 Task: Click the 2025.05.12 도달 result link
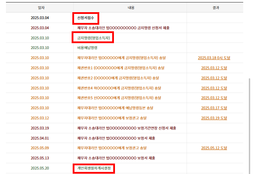(x=214, y=148)
